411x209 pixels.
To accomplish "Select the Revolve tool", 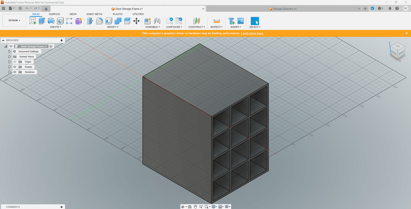I will (51, 21).
